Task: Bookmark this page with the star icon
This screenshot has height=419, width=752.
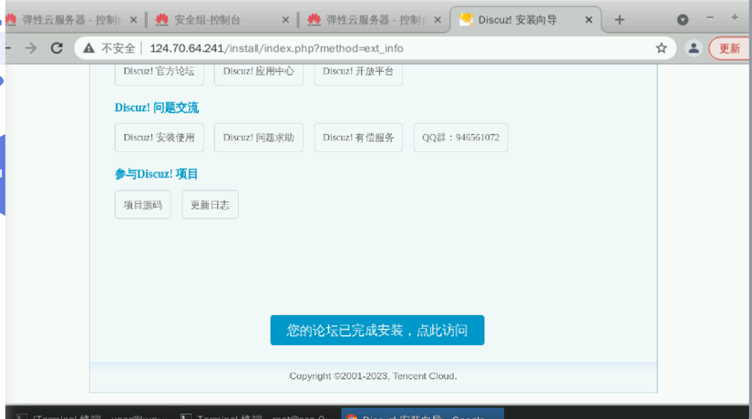Action: (662, 48)
